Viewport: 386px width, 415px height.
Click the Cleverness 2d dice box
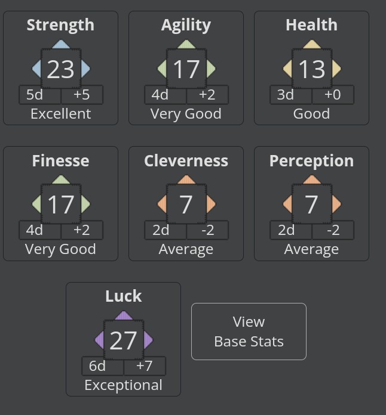click(166, 230)
